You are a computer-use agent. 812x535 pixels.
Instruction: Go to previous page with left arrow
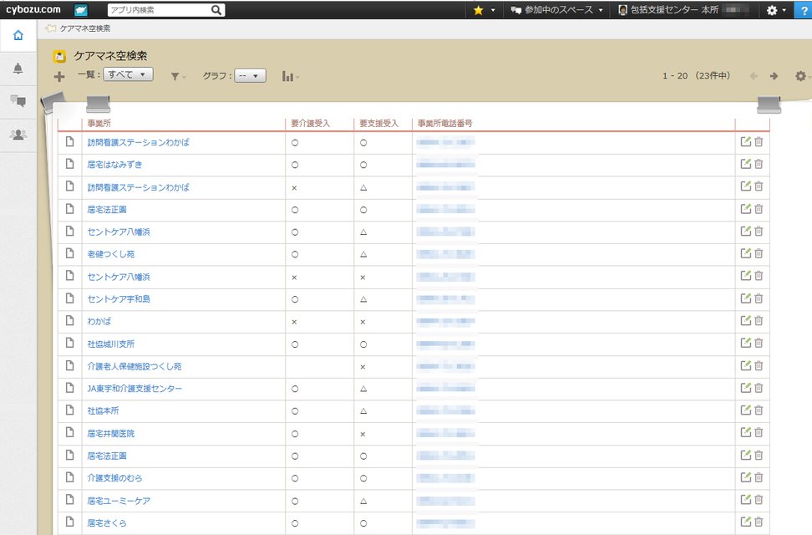[754, 76]
